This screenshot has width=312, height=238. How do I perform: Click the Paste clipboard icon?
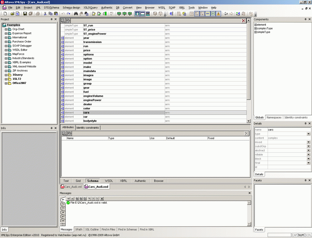coord(56,14)
